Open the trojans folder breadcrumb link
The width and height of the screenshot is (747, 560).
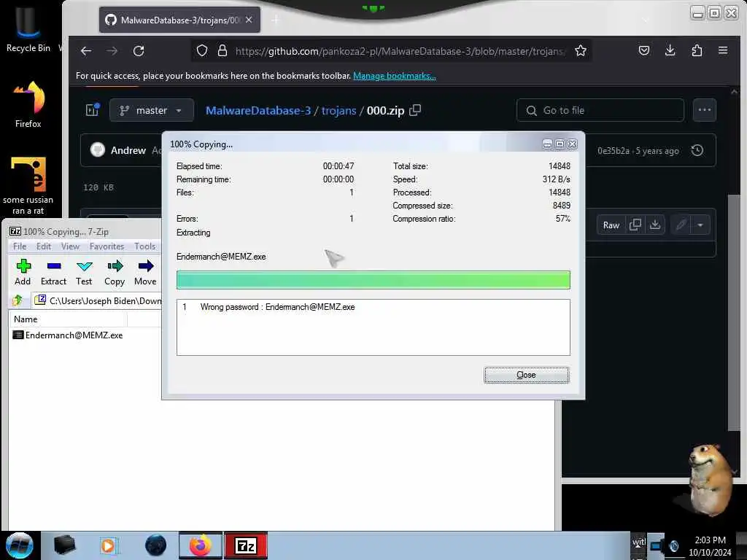click(x=338, y=111)
